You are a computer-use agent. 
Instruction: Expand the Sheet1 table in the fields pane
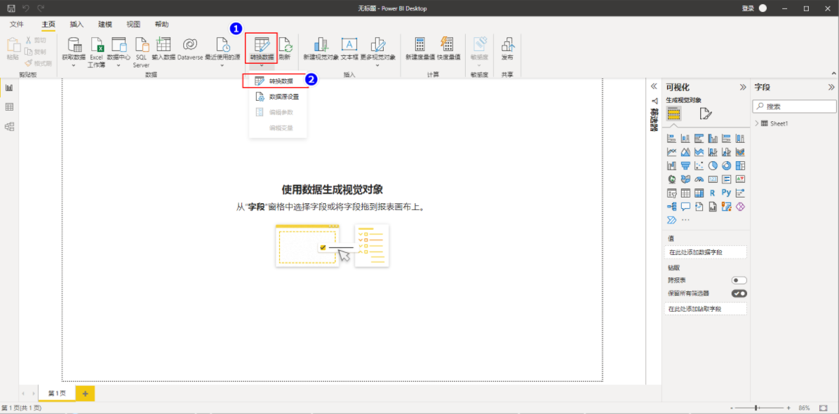click(x=757, y=123)
